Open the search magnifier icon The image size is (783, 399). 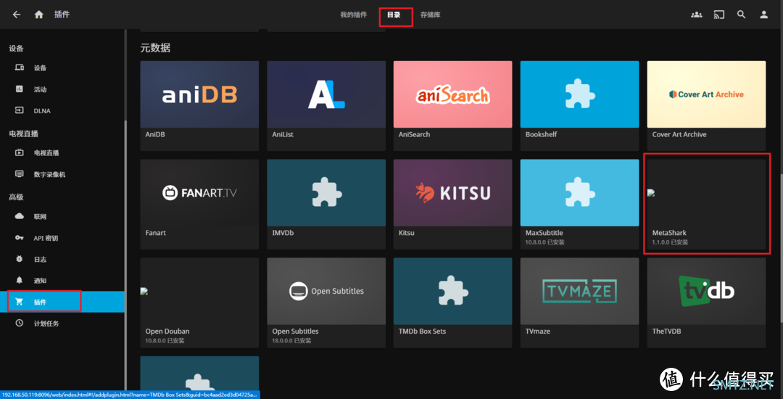(x=741, y=15)
